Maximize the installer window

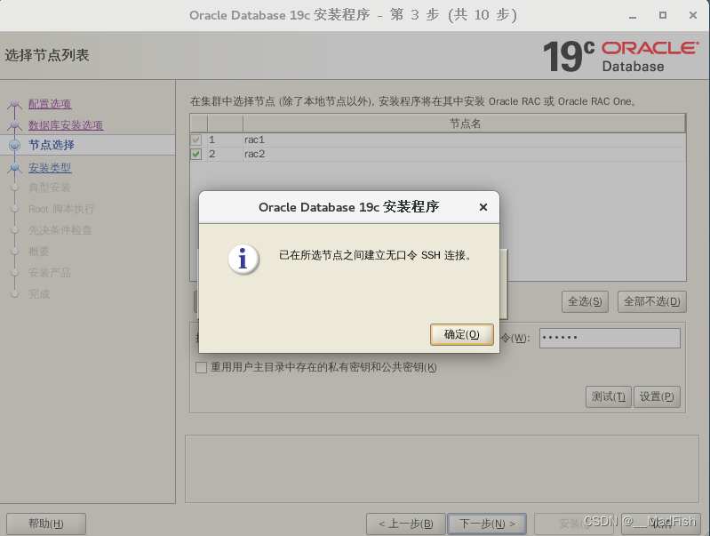[662, 15]
